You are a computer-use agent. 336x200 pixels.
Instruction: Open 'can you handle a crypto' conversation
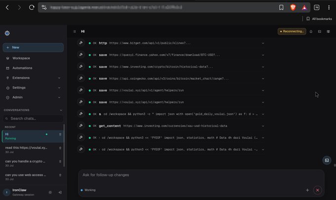33,163
